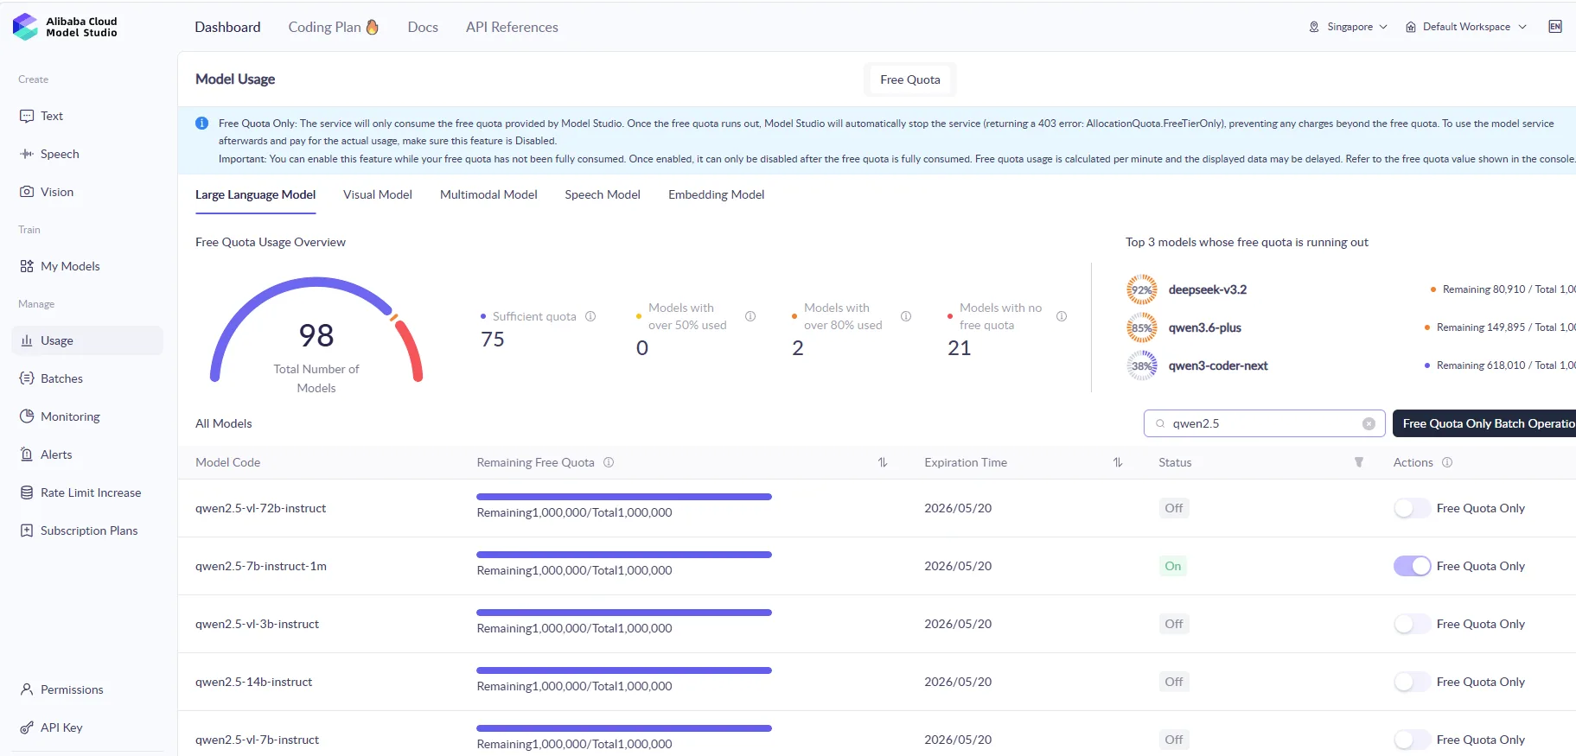
Task: Clear the qwen2.5 search text
Action: click(1369, 423)
